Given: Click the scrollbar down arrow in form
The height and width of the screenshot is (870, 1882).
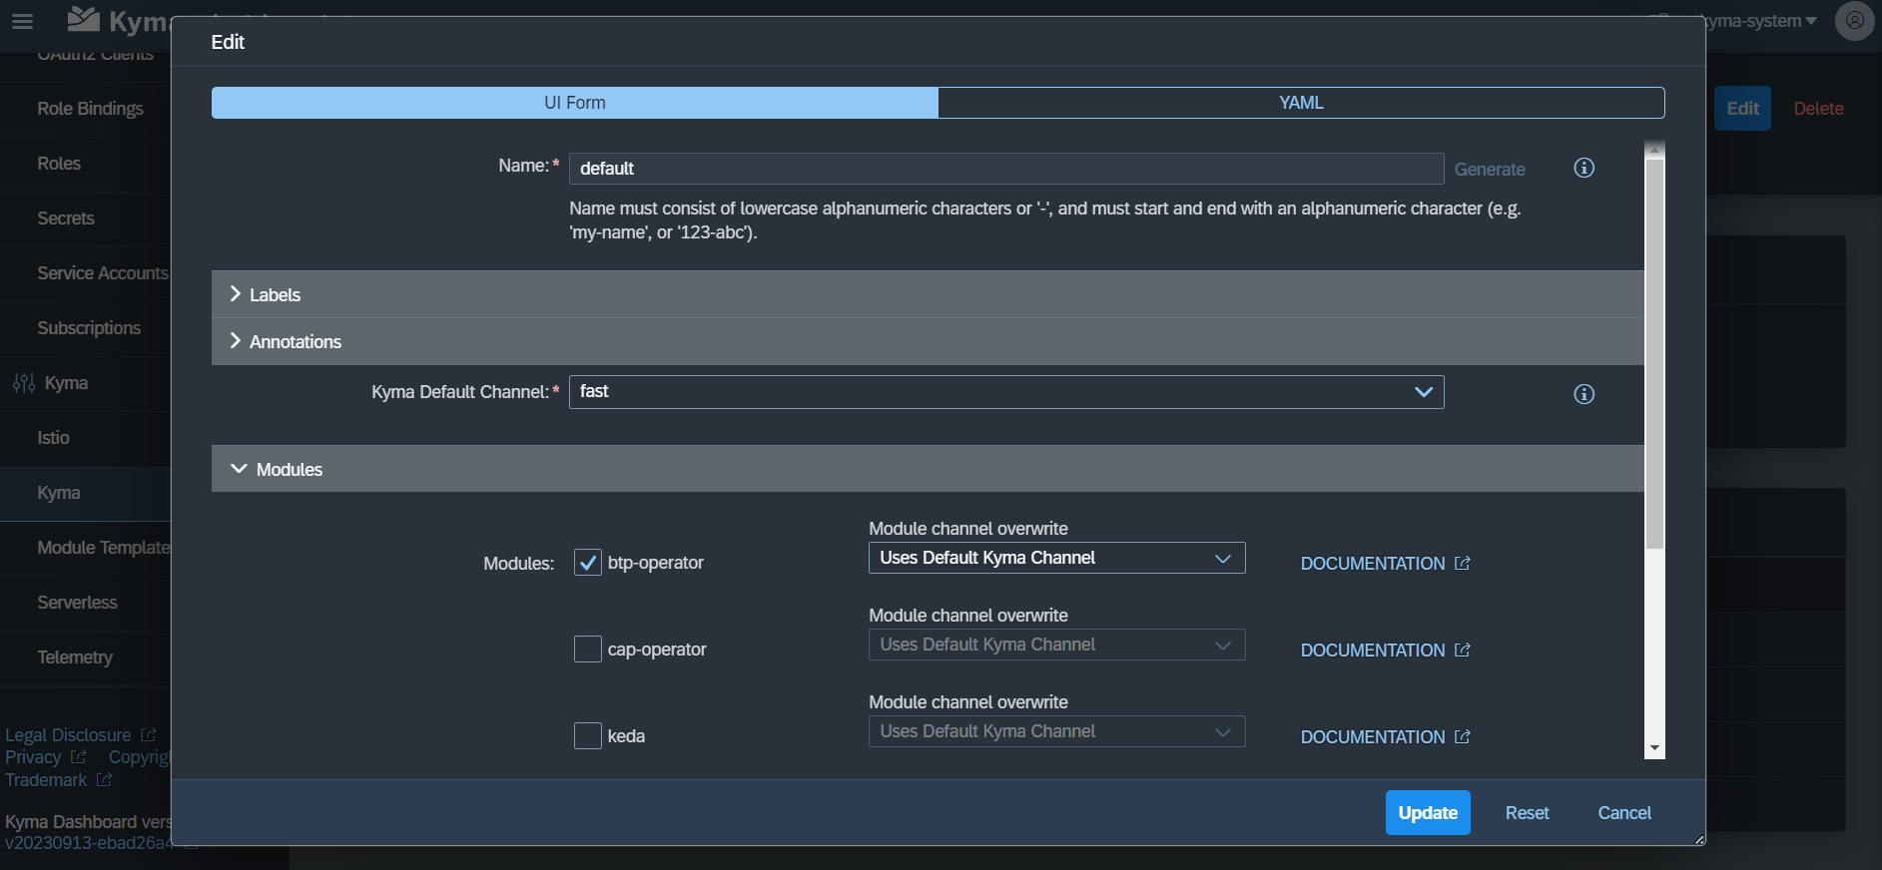Looking at the screenshot, I should click(1654, 748).
